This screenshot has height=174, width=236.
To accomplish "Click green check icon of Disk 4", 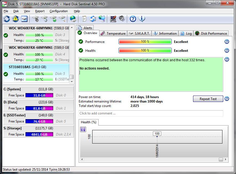I will (x=6, y=55).
